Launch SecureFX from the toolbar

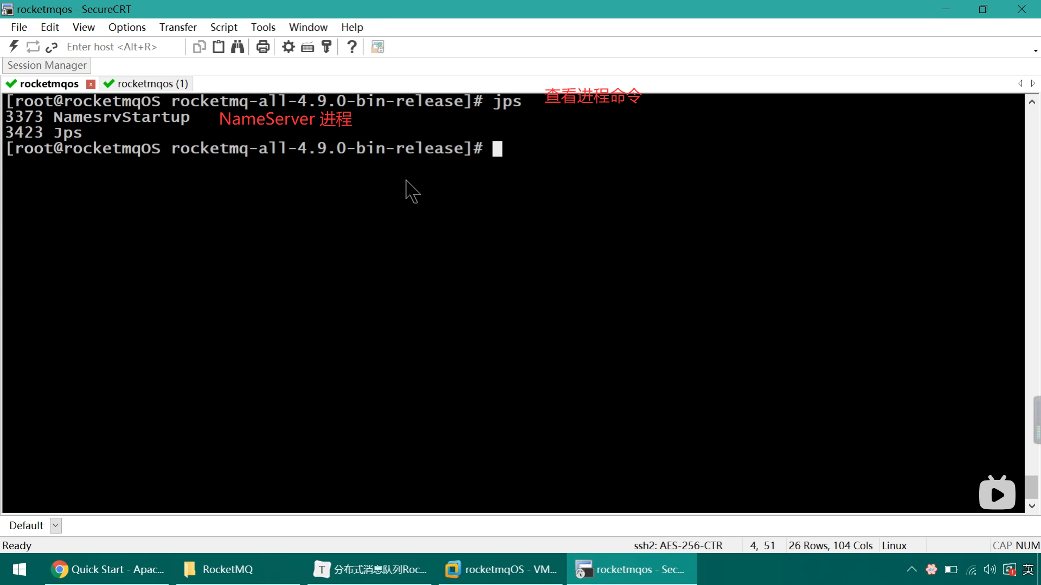pyautogui.click(x=377, y=47)
